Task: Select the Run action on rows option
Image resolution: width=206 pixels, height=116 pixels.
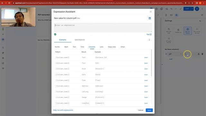Action: (x=197, y=31)
